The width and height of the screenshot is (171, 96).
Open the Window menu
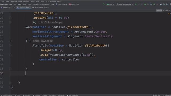coord(53,2)
